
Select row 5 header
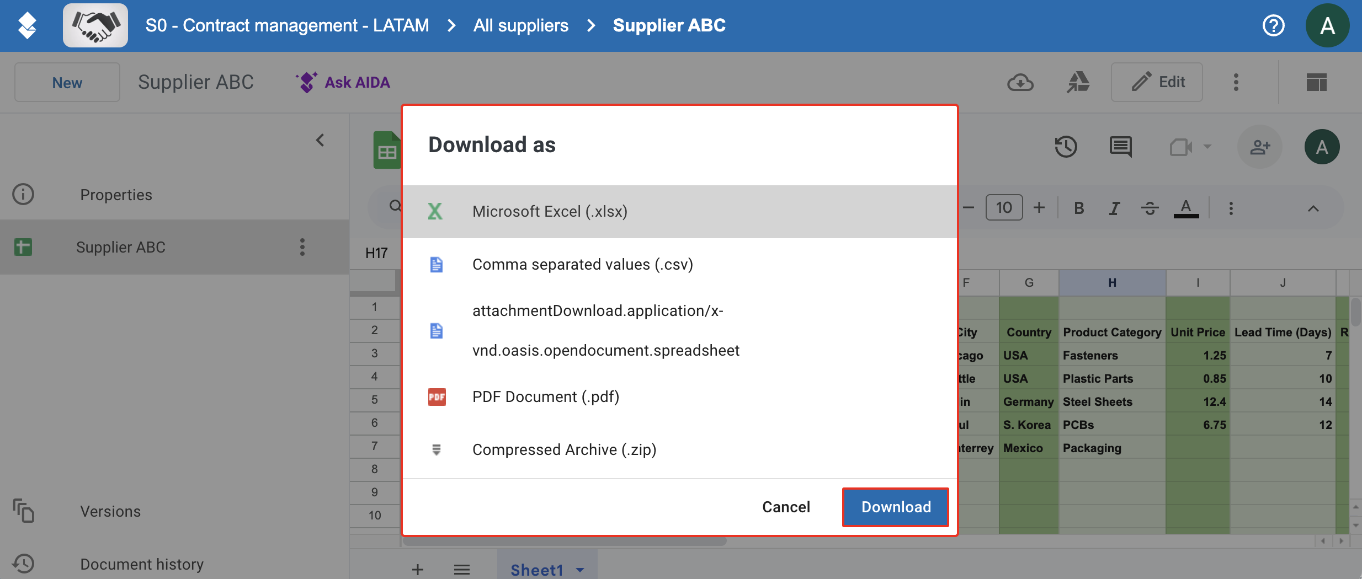click(374, 399)
